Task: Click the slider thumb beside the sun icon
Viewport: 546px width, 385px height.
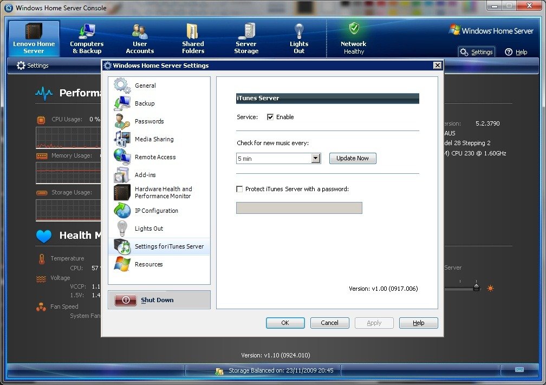Action: point(476,287)
